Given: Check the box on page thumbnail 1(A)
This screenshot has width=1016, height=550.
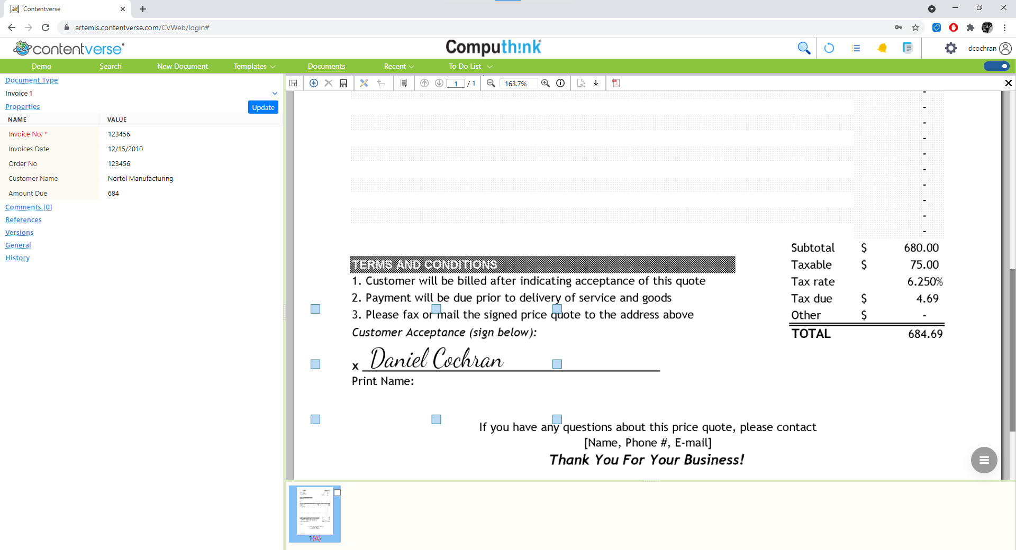Looking at the screenshot, I should 337,493.
